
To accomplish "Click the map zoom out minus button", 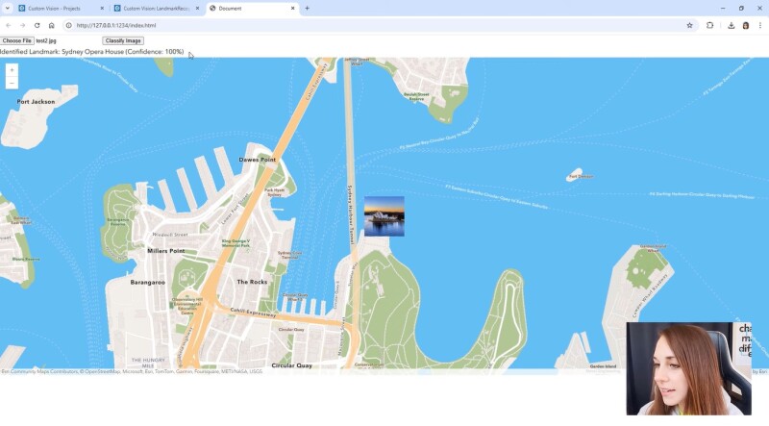I will (12, 83).
